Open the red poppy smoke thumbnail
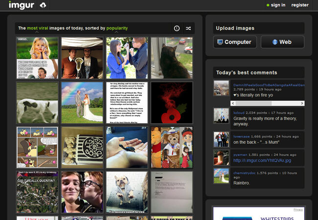Image resolution: width=318 pixels, height=220 pixels. click(x=172, y=103)
